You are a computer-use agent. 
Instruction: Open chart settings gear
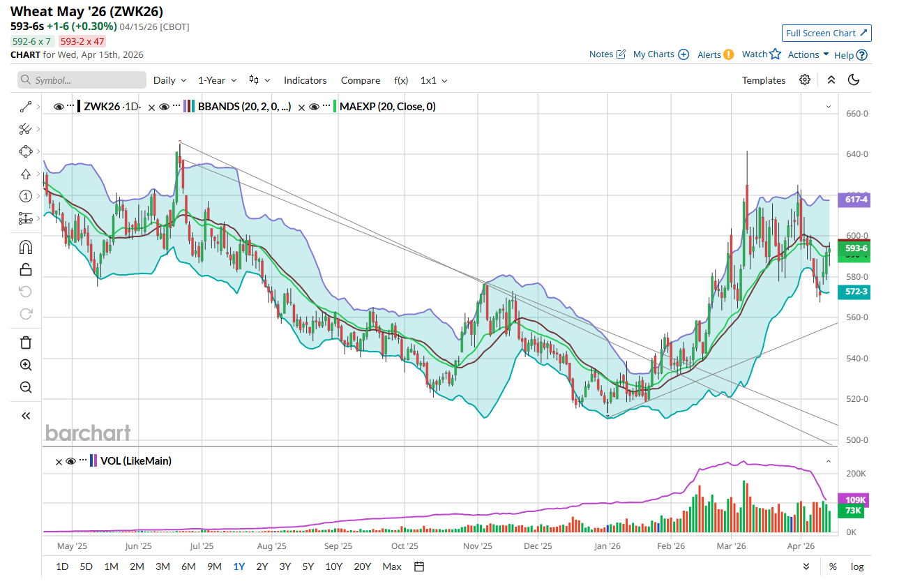pyautogui.click(x=805, y=80)
